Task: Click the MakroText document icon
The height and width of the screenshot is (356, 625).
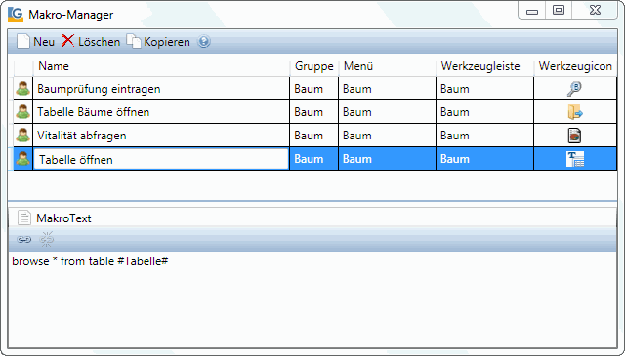Action: pos(23,218)
